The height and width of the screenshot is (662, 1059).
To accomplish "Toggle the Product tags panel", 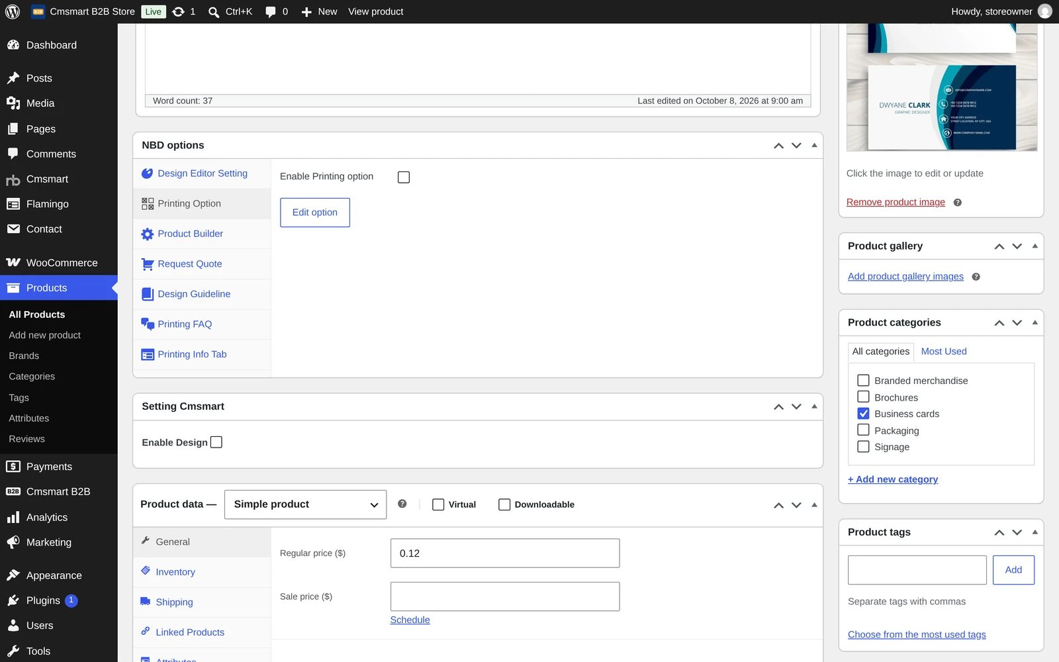I will (1035, 532).
